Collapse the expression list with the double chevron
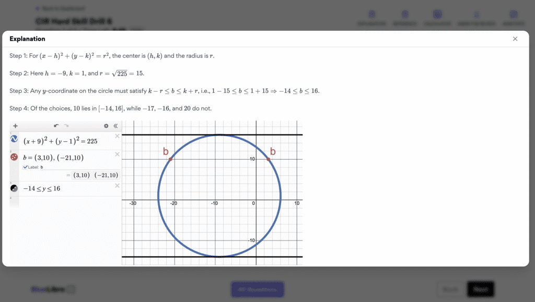The height and width of the screenshot is (302, 535). pyautogui.click(x=115, y=126)
